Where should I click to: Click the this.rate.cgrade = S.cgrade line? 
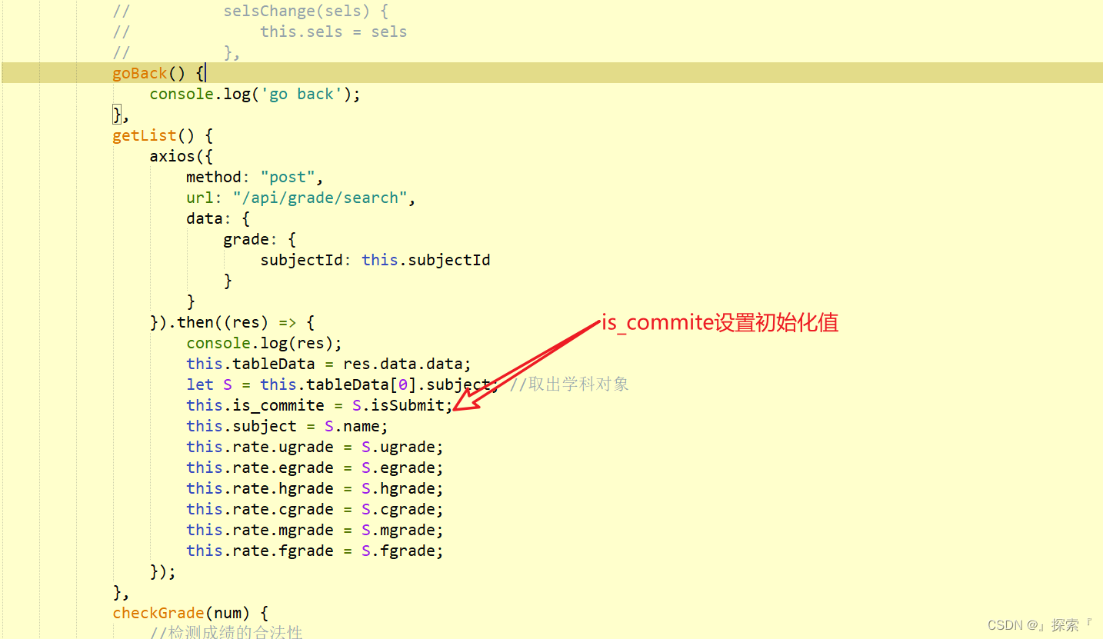click(x=315, y=509)
